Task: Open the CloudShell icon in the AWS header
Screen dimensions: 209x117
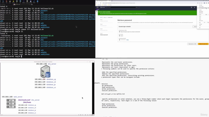Action: tap(191, 7)
